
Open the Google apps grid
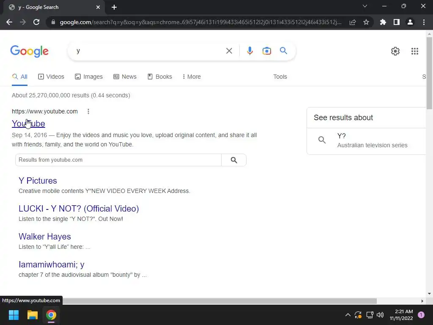[414, 51]
